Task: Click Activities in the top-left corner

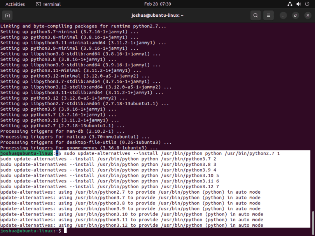Action: click(14, 4)
